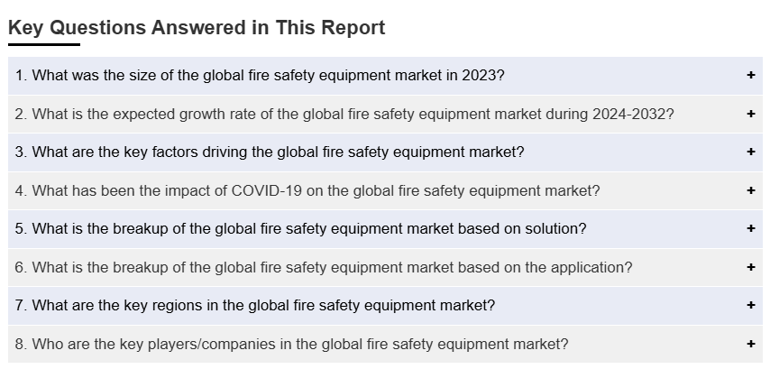Click the 'Key Questions Answered in This Report' heading
770x369 pixels.
coord(197,28)
